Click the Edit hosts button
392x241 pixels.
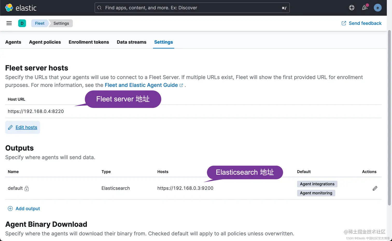click(x=23, y=127)
